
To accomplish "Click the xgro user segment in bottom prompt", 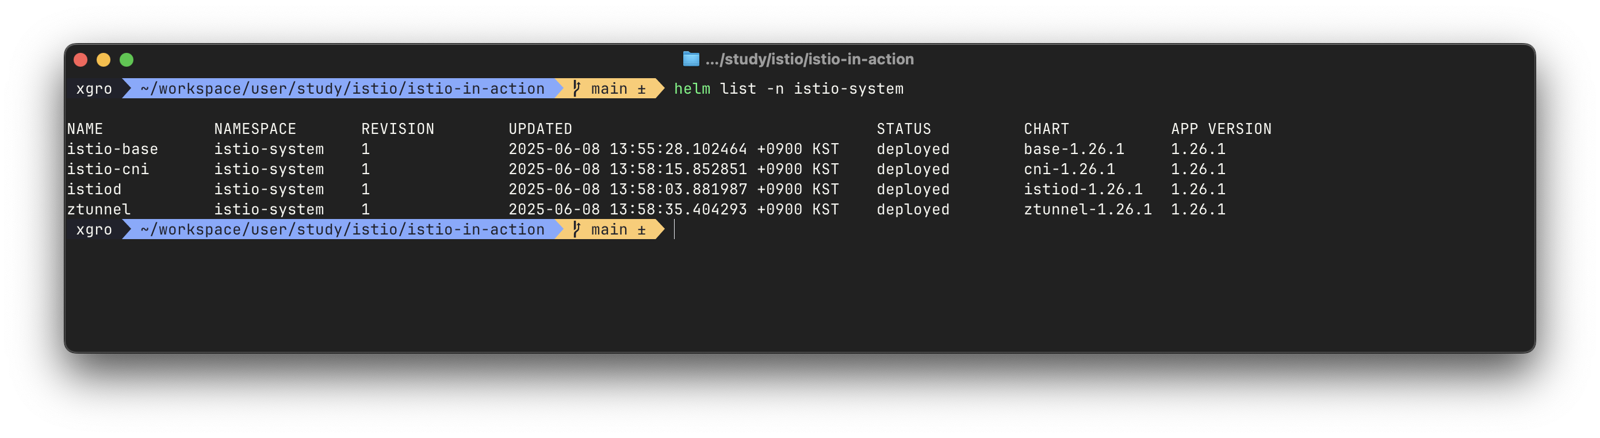I will pos(94,229).
